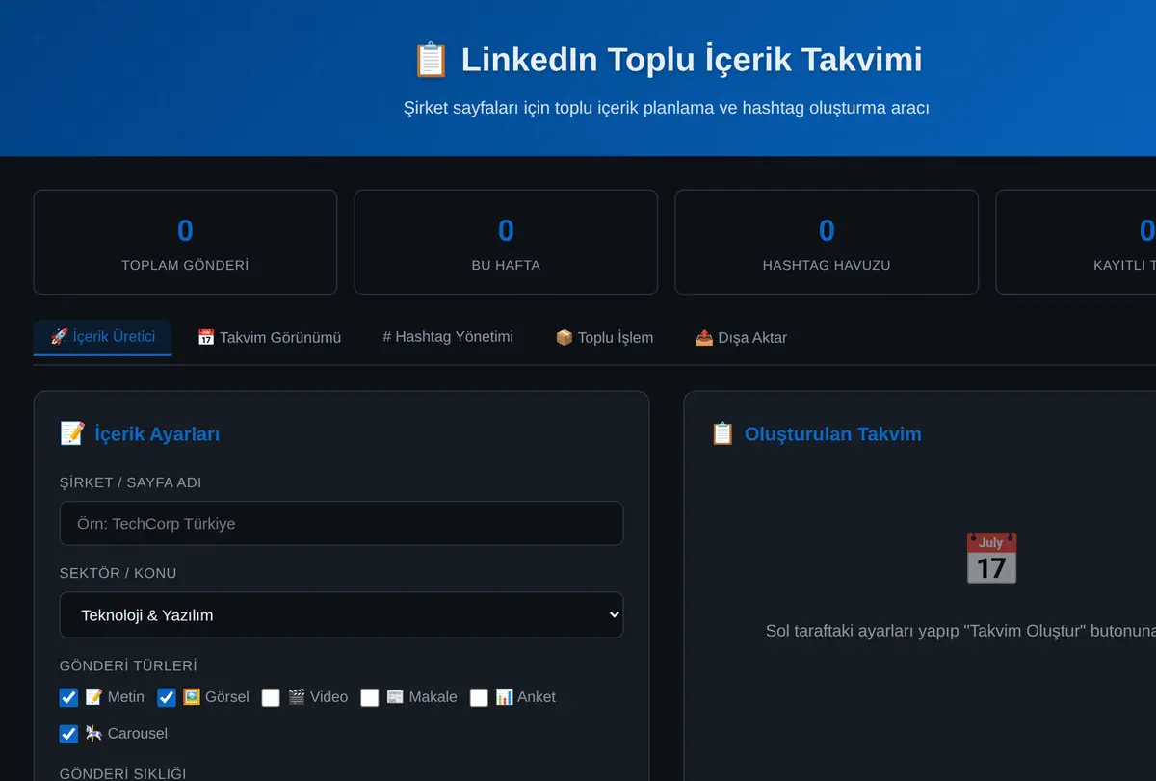Select the Dışa Aktar tab
The width and height of the screenshot is (1156, 781).
[x=741, y=337]
